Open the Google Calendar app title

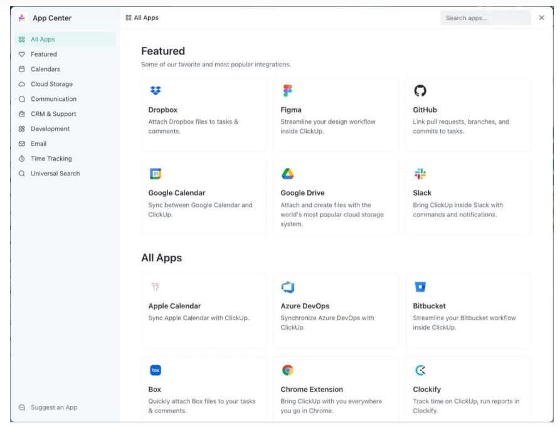tap(177, 193)
